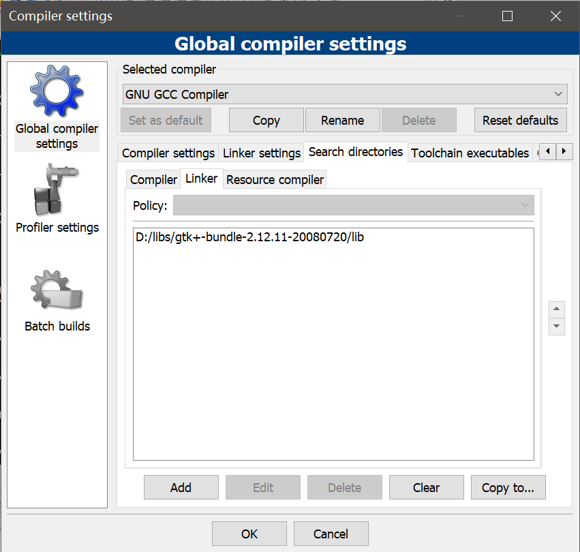The height and width of the screenshot is (552, 580).
Task: Maximize the Compiler settings window
Action: [507, 16]
